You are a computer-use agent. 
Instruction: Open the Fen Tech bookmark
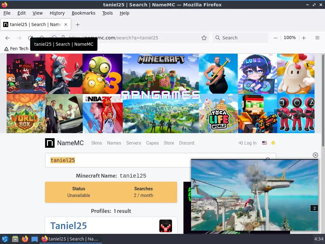(x=16, y=49)
